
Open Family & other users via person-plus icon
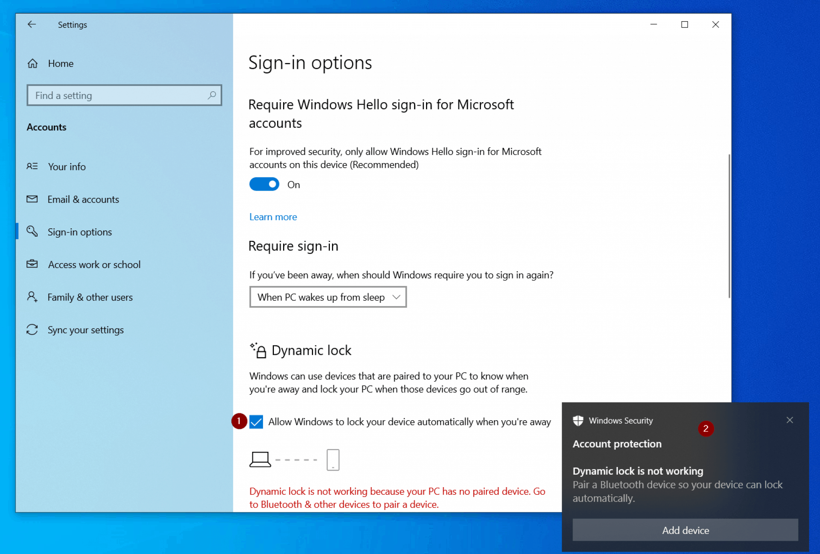coord(32,297)
